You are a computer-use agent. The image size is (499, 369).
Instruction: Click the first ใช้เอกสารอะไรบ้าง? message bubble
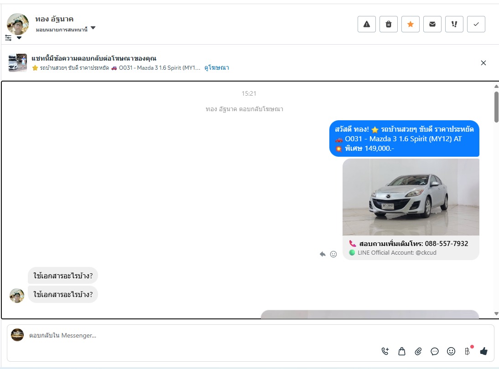[63, 276]
